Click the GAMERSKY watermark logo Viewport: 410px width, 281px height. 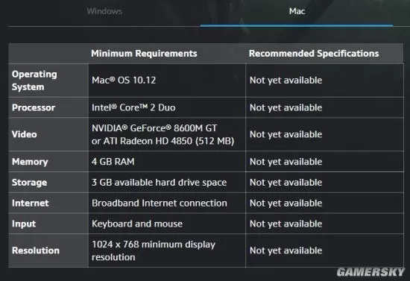point(370,272)
